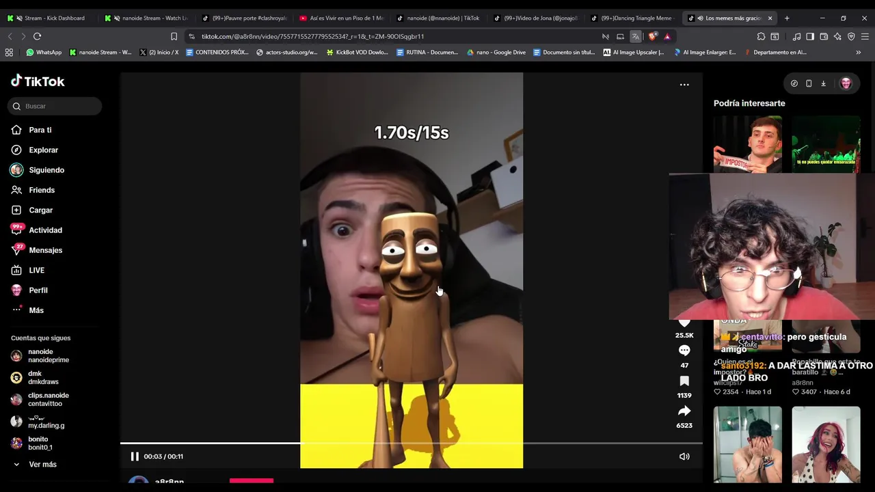Open the Brave Wallet icon
This screenshot has height=492, width=875.
pos(824,36)
